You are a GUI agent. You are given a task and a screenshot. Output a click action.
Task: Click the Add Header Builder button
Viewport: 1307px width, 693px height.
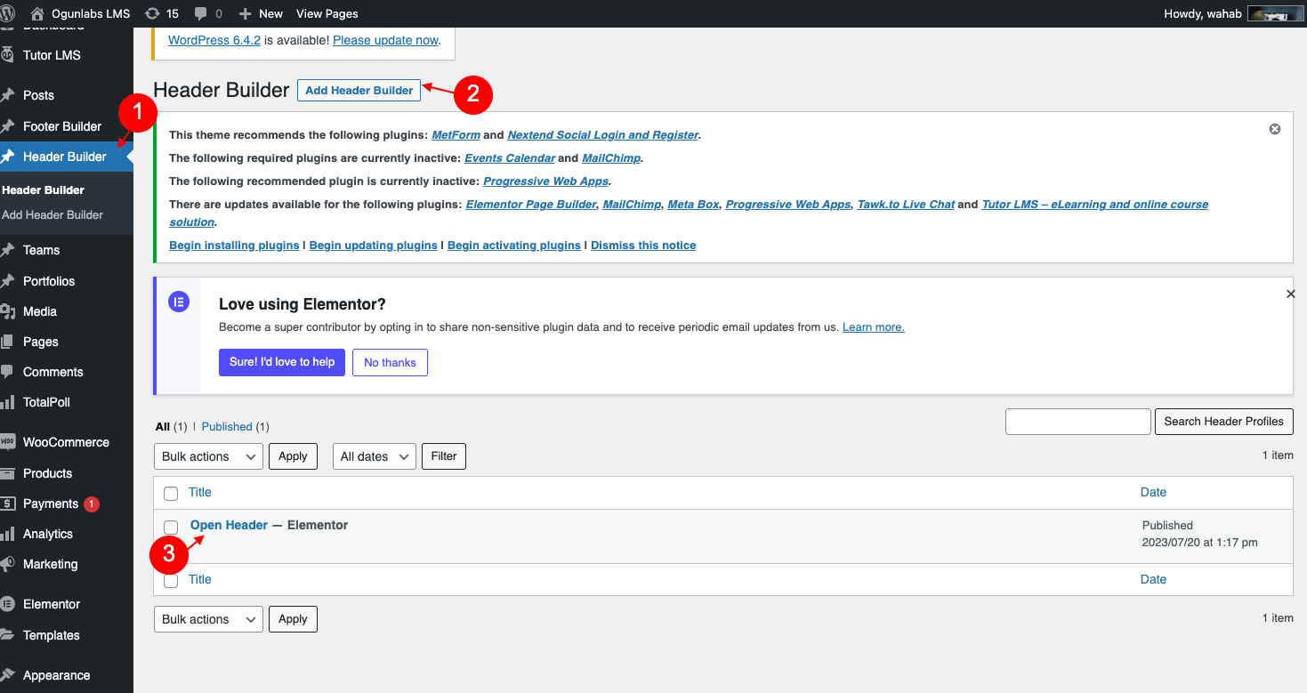[359, 90]
